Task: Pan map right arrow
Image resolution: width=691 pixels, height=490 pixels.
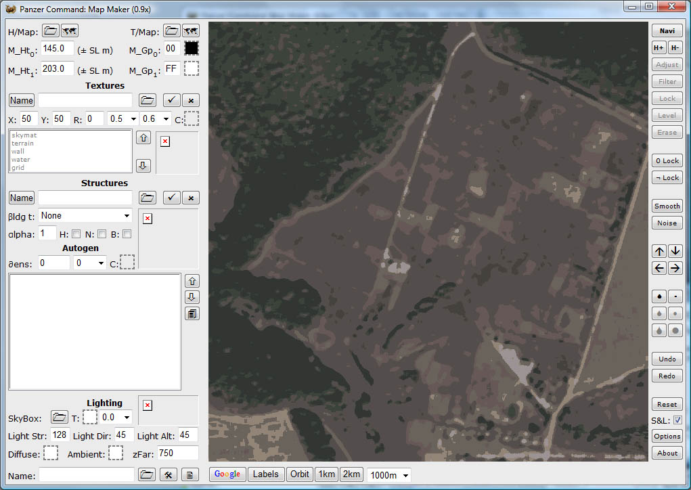Action: click(x=675, y=268)
